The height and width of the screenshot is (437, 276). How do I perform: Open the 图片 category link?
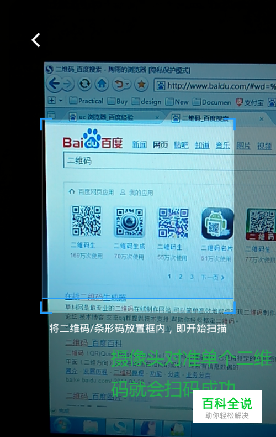(x=244, y=146)
